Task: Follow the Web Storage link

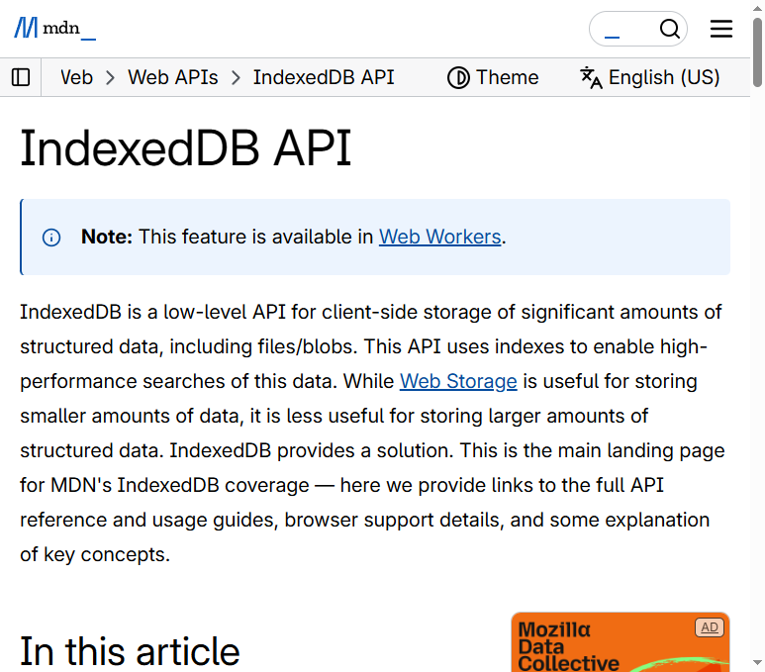Action: click(458, 381)
